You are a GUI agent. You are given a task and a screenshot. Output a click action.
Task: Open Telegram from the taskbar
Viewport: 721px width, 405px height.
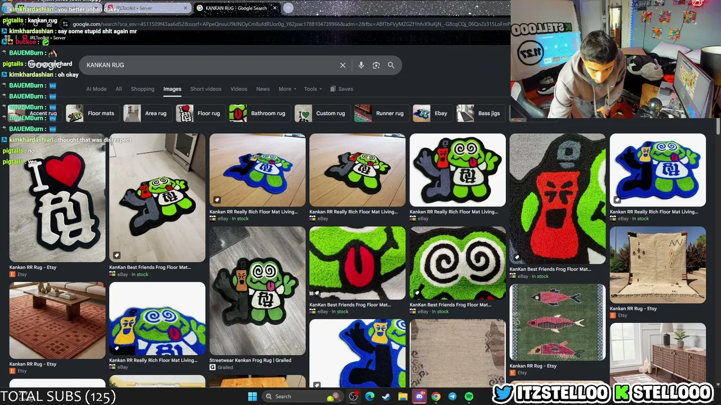coord(452,397)
